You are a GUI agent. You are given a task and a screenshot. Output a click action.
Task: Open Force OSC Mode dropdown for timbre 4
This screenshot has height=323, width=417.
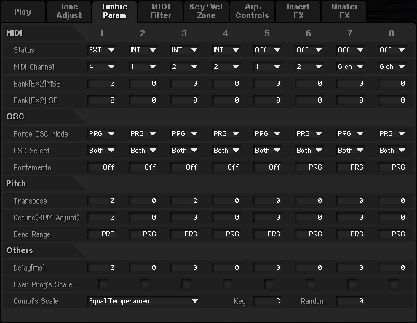226,133
